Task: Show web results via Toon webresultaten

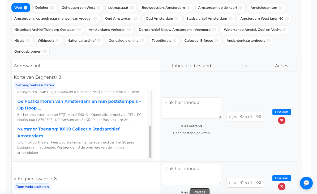Action: (32, 187)
